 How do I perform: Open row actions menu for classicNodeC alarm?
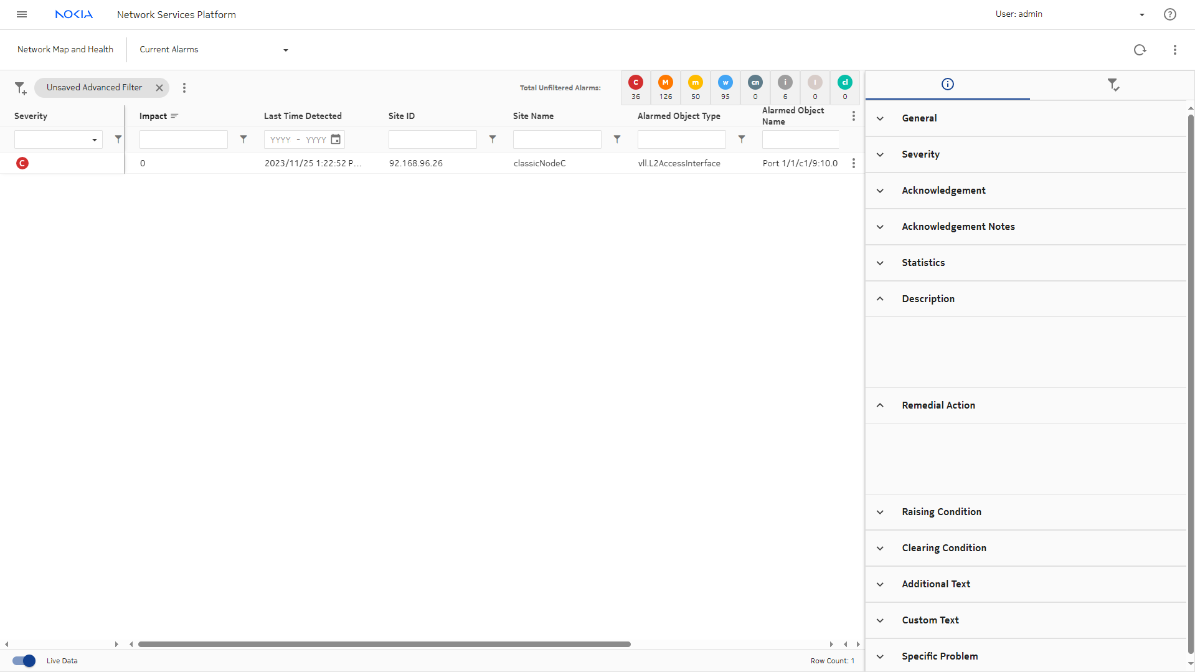pyautogui.click(x=853, y=163)
